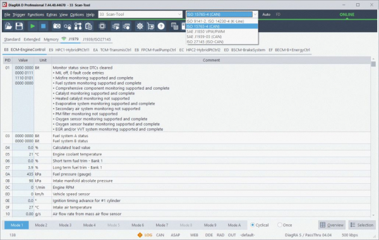Switch to the Standard tab
The height and width of the screenshot is (240, 379).
click(x=12, y=39)
